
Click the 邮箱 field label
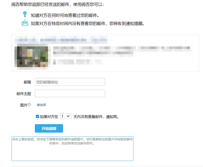pos(27,82)
